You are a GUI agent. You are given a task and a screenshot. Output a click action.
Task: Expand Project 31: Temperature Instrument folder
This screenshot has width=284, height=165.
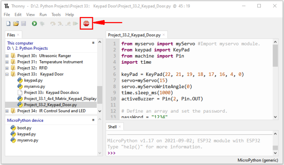click(x=7, y=62)
